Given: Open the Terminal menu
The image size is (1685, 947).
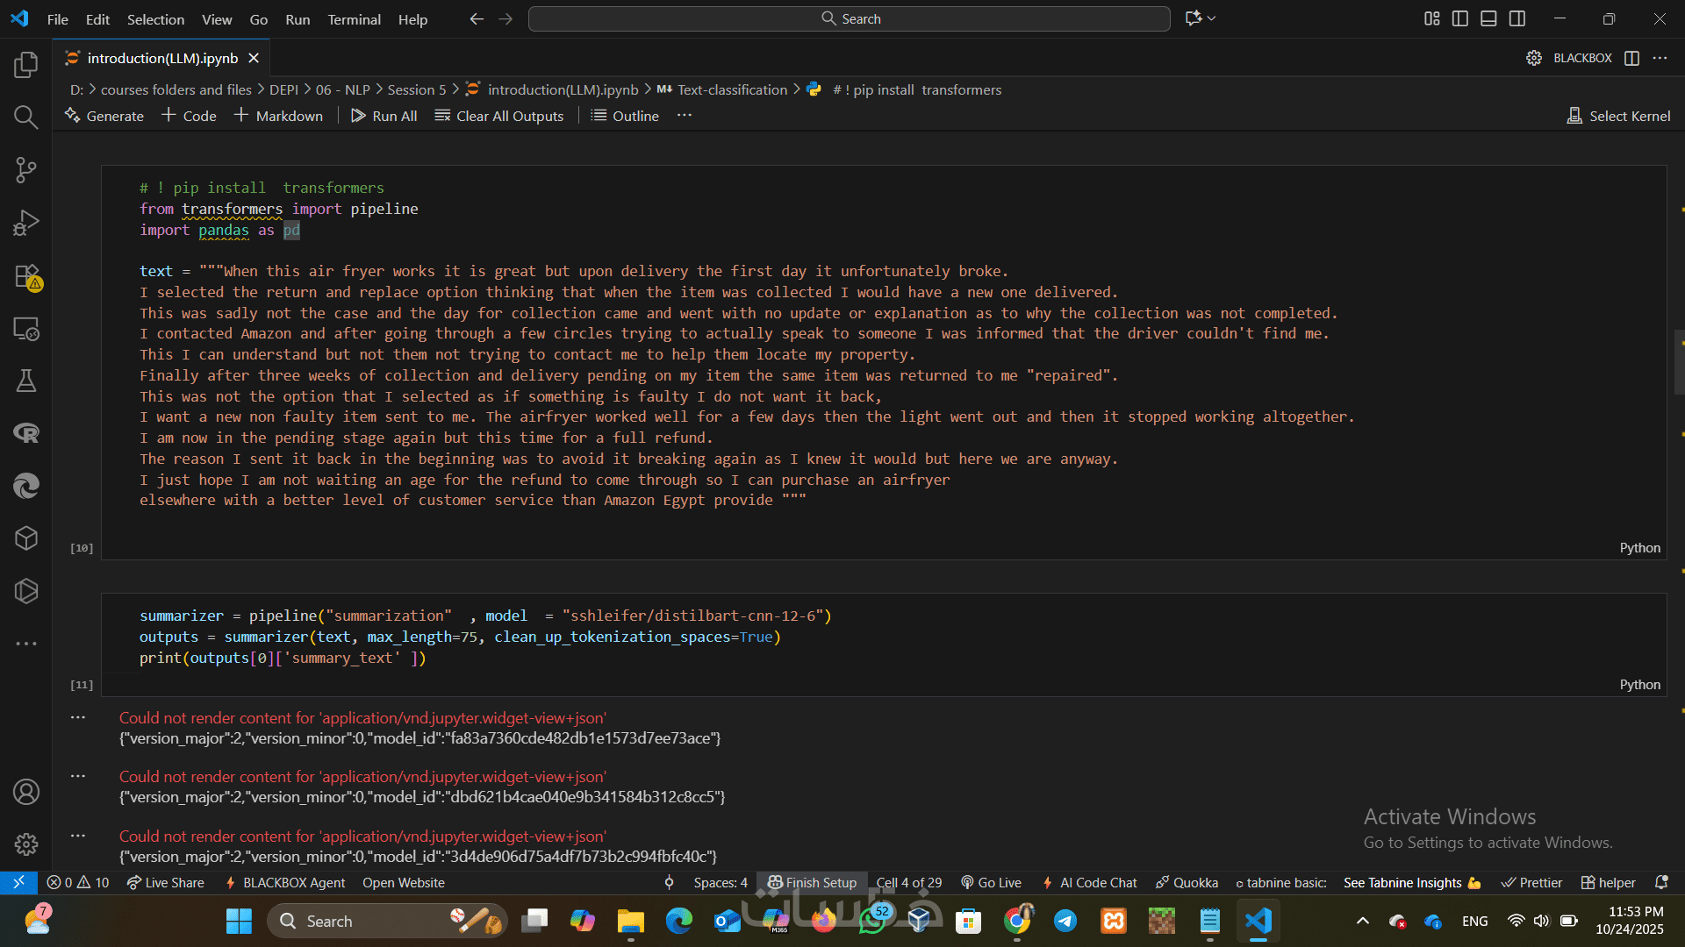Looking at the screenshot, I should [x=354, y=19].
